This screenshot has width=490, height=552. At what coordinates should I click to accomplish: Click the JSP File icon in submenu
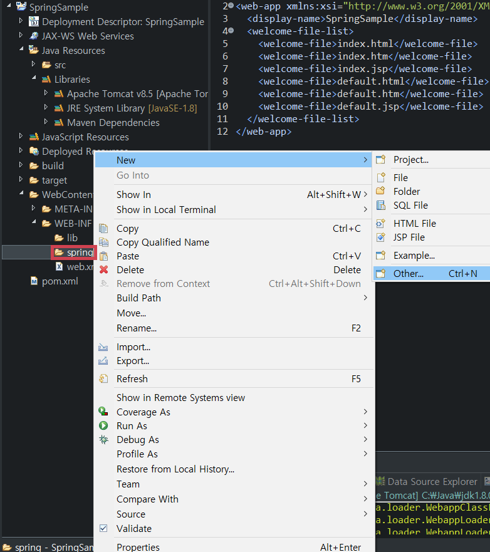tap(380, 237)
